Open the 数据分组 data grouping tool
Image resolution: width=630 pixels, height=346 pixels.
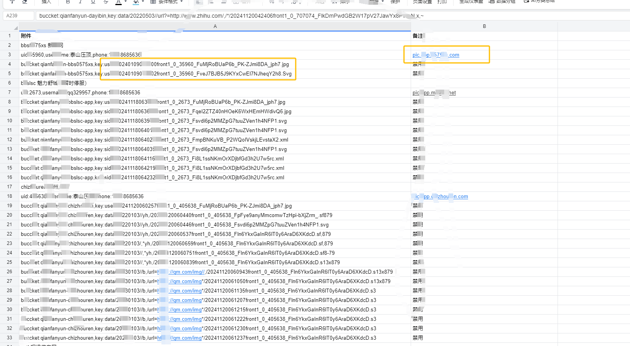(x=502, y=2)
